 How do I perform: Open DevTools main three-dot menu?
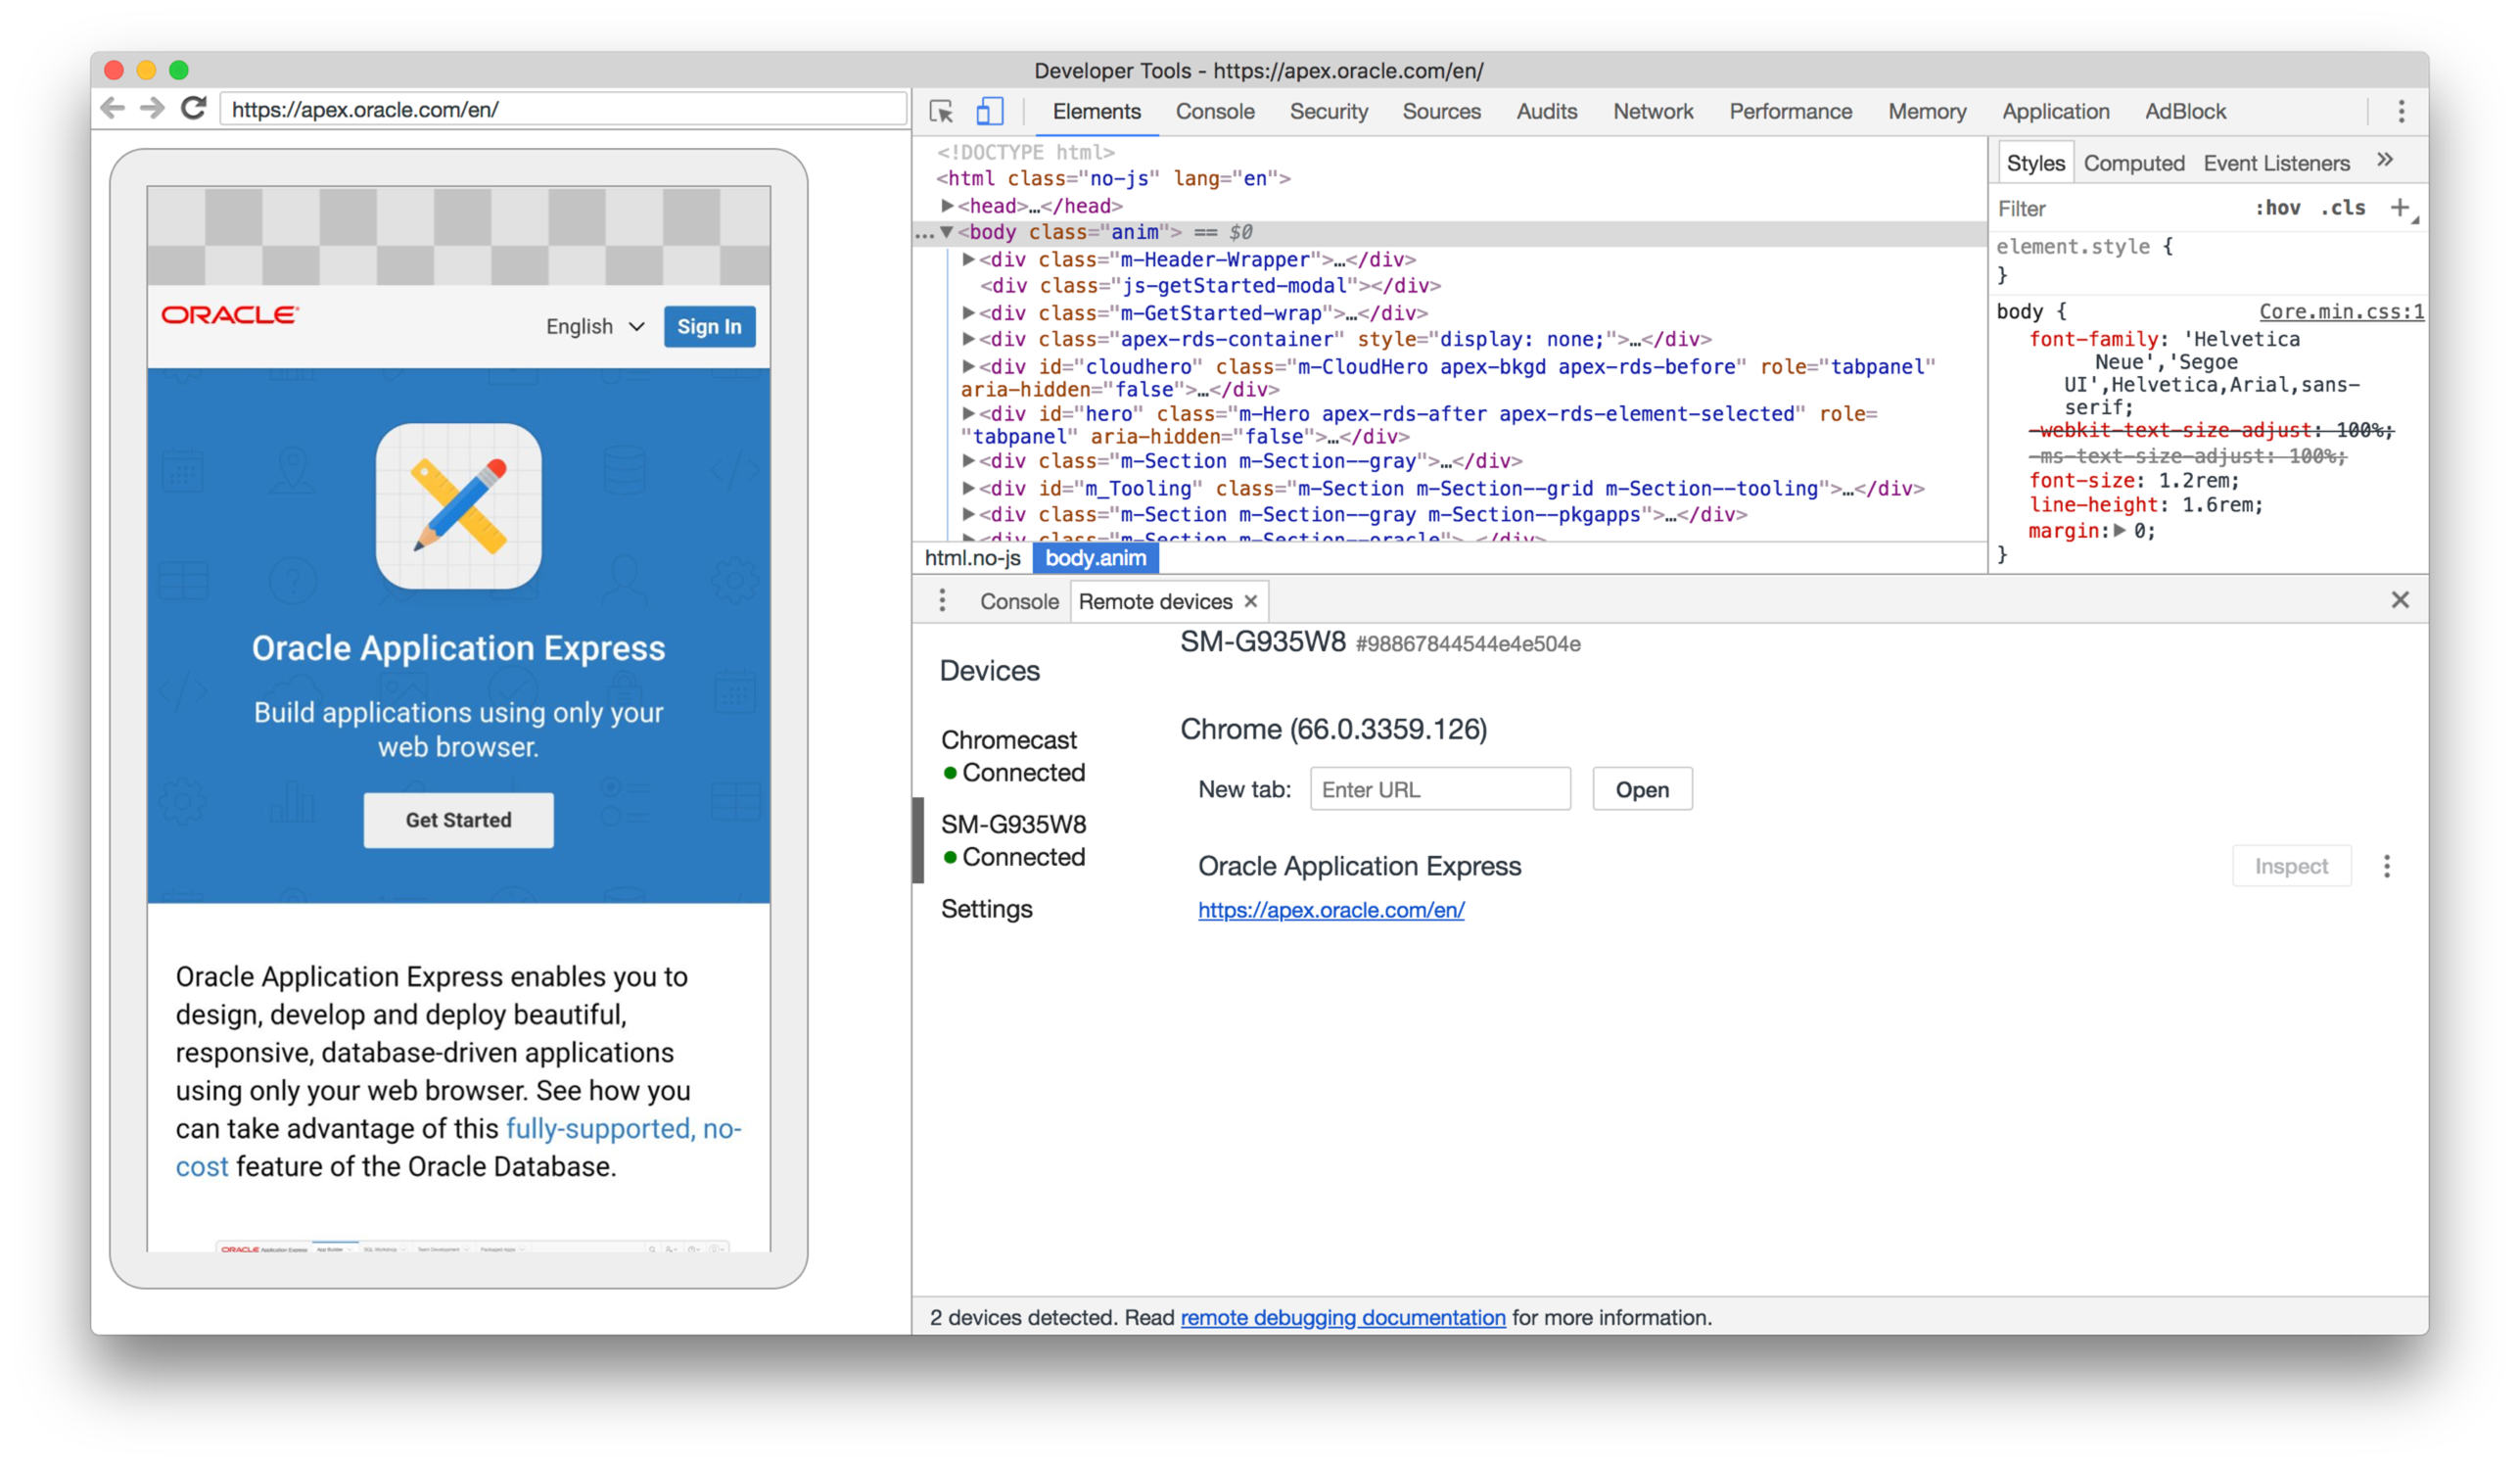point(2401,111)
